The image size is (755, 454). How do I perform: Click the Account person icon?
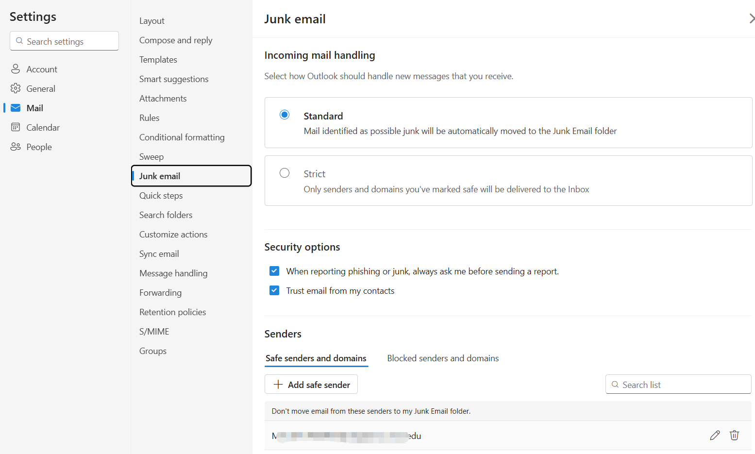click(x=16, y=69)
